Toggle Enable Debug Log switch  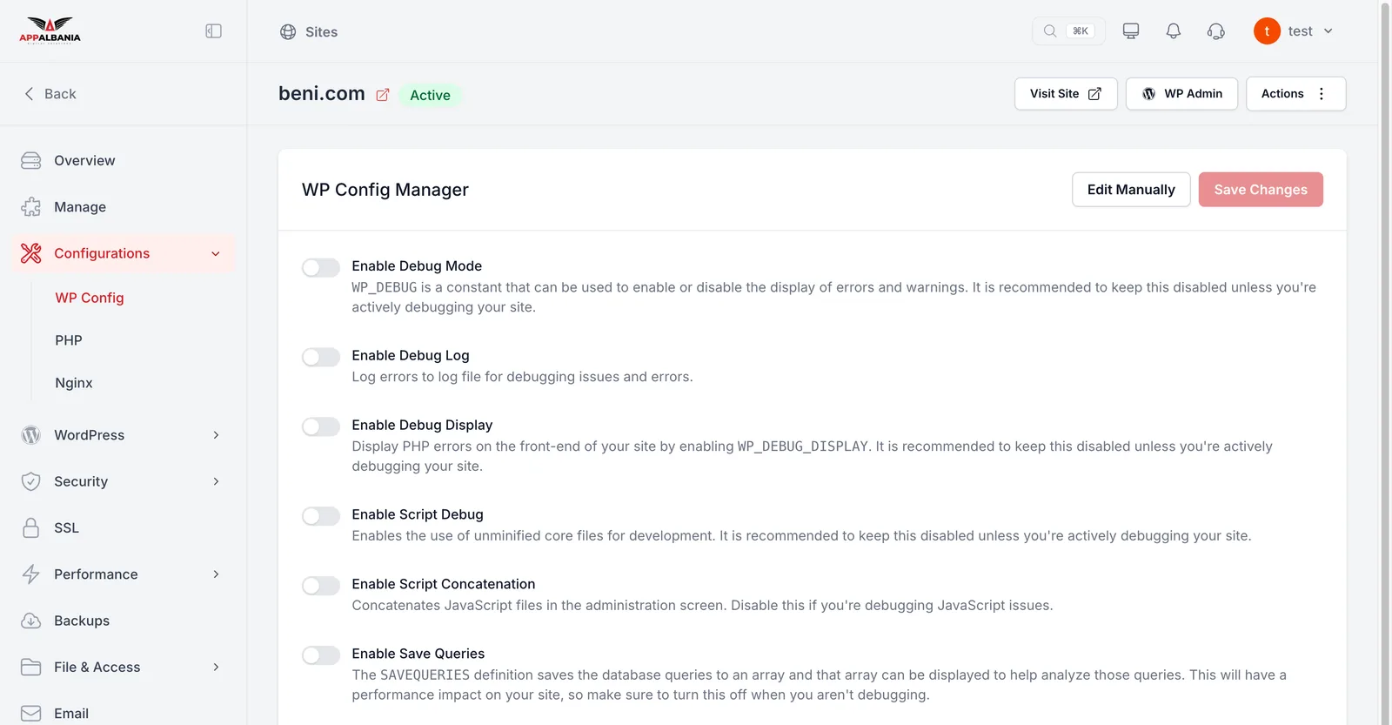tap(321, 357)
